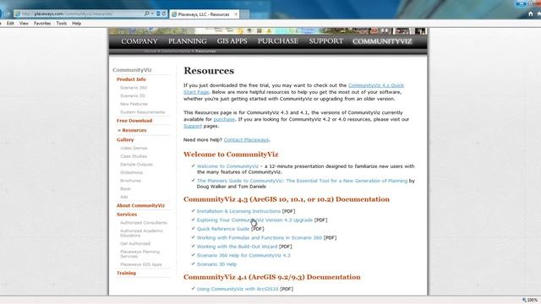Open the Tools menu
The height and width of the screenshot is (304, 541).
point(62,23)
